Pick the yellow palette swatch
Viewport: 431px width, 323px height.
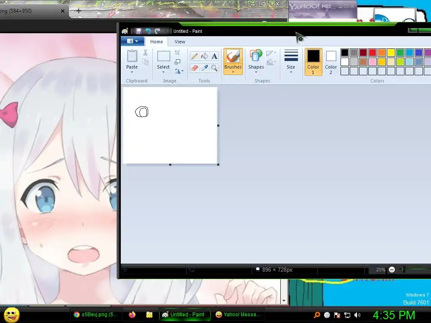(x=391, y=53)
